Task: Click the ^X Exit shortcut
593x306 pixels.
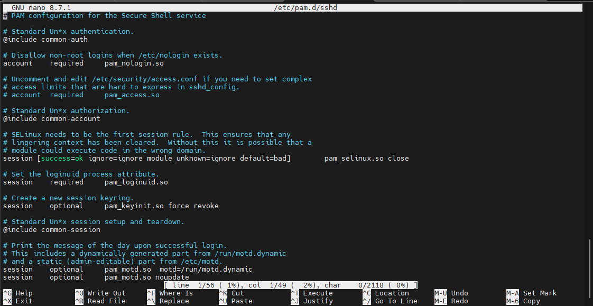Action: [18, 301]
